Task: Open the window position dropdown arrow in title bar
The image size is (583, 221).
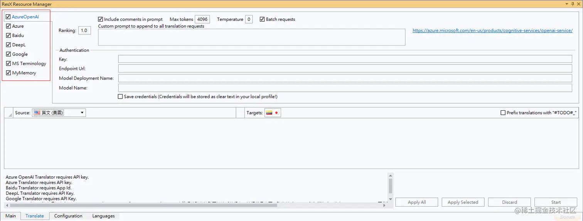Action: pos(566,4)
